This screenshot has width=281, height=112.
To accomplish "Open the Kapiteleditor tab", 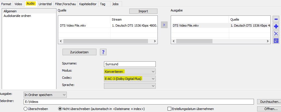I will coord(88,4).
